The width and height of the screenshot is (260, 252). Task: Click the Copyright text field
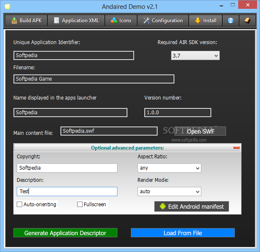[67, 168]
